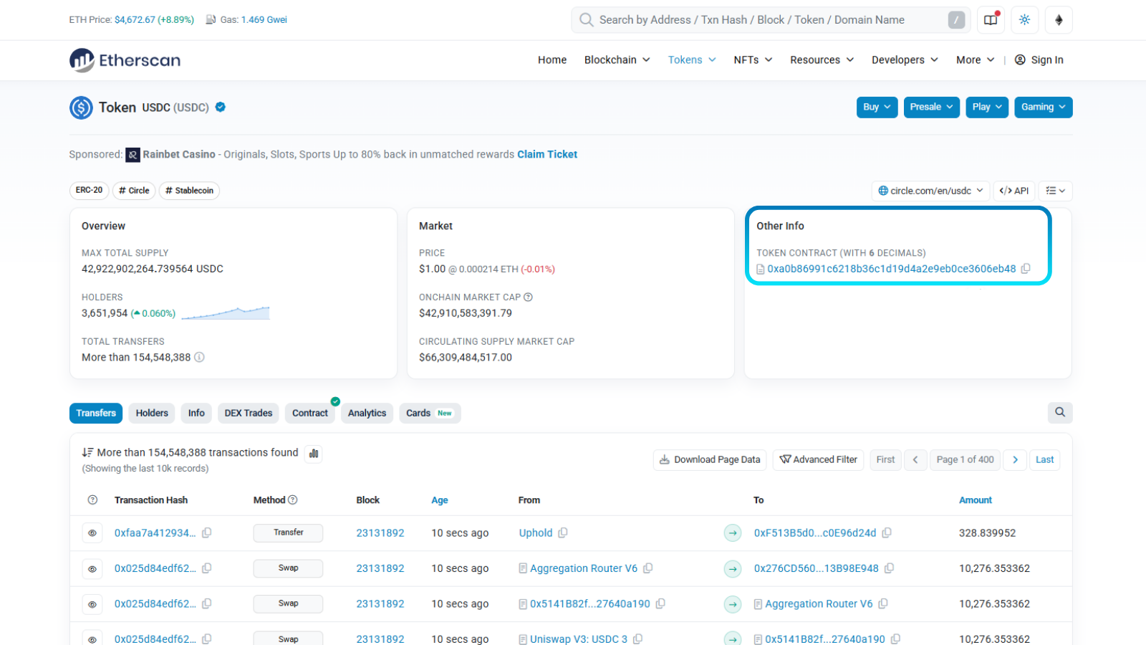
Task: Click the Method column help icon
Action: point(292,500)
